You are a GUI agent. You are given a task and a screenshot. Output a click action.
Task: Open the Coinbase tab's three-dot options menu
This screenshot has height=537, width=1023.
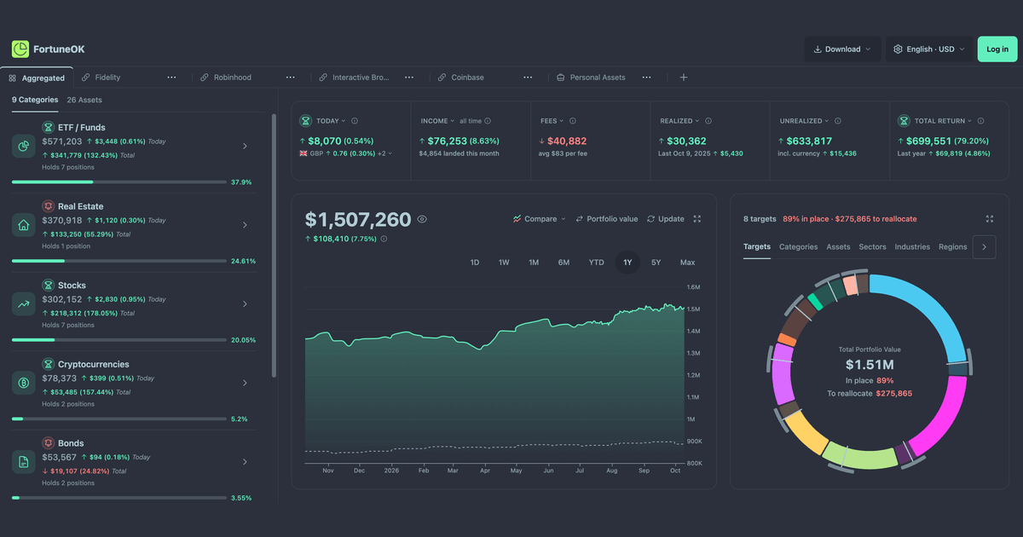tap(528, 78)
